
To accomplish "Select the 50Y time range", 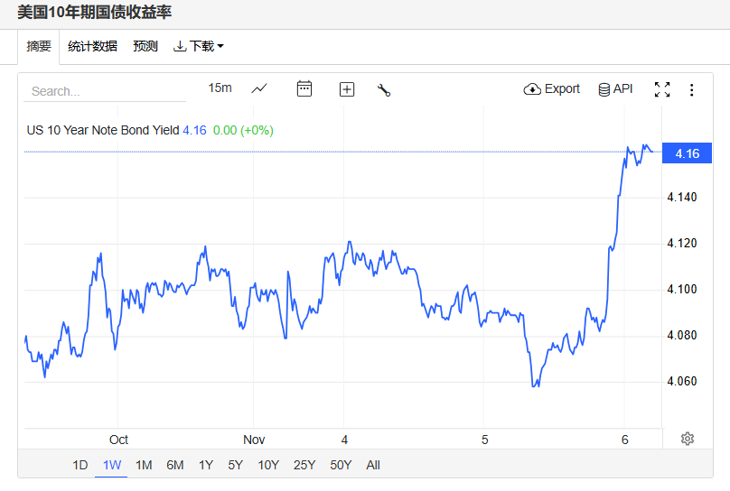I will click(x=341, y=465).
